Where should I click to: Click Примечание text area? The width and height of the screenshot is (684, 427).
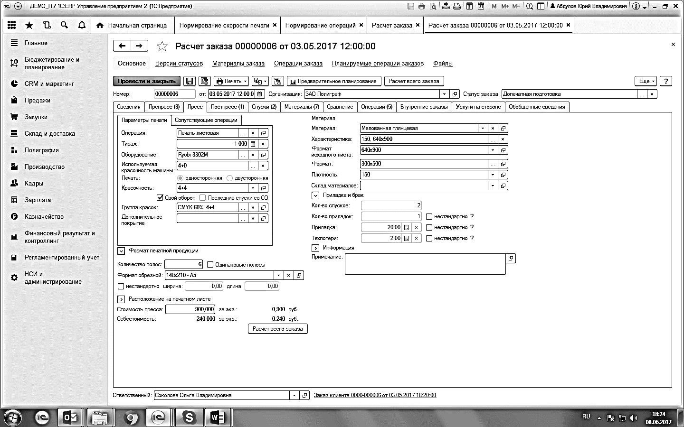pyautogui.click(x=425, y=264)
